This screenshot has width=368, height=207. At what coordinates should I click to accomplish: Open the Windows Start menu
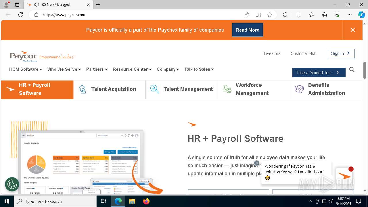[x=7, y=201]
